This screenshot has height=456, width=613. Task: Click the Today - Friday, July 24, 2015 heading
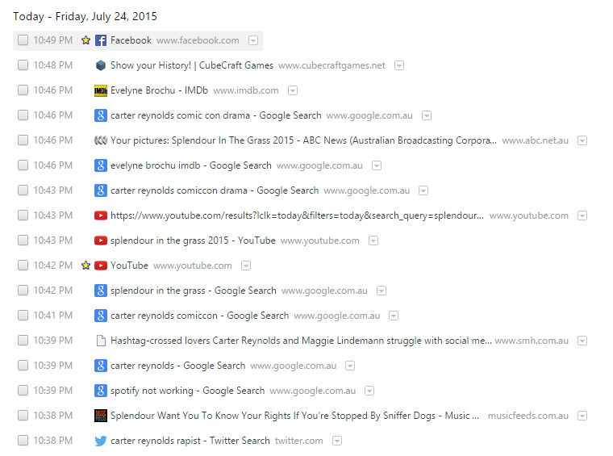coord(85,16)
